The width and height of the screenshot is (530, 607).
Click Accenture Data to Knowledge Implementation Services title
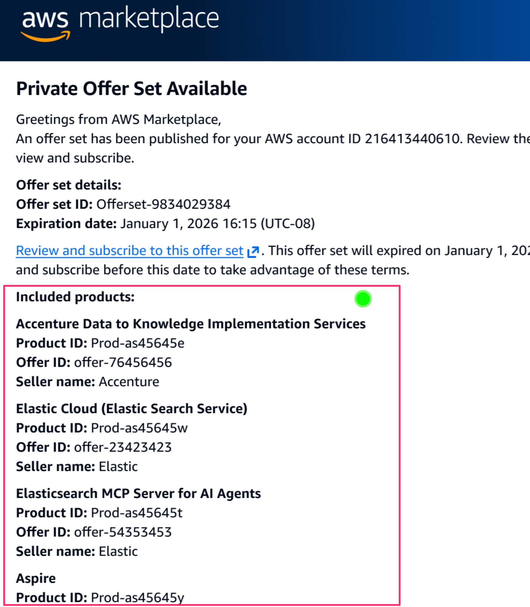pos(191,324)
